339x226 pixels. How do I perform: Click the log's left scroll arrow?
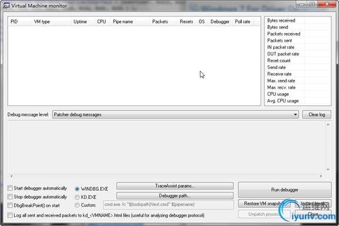tap(11, 176)
